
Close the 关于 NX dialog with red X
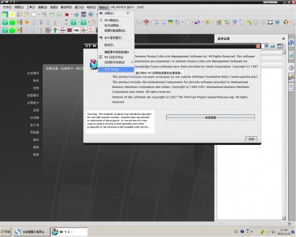(x=258, y=46)
